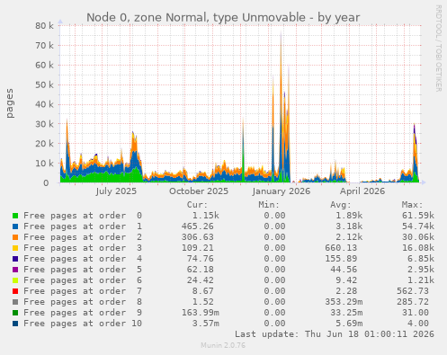The image size is (447, 355).
Task: Click the 'April 2026' axis label
Action: (362, 191)
